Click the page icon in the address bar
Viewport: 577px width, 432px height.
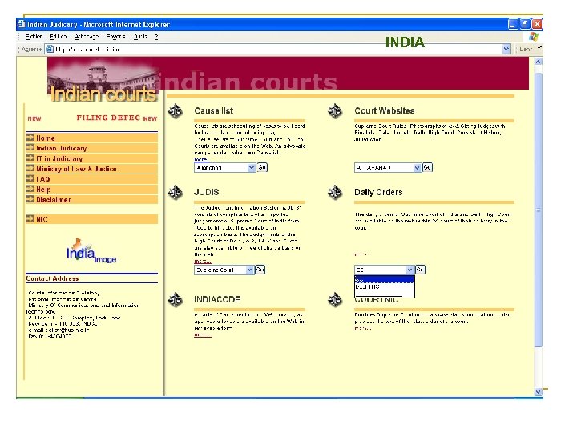pos(50,49)
